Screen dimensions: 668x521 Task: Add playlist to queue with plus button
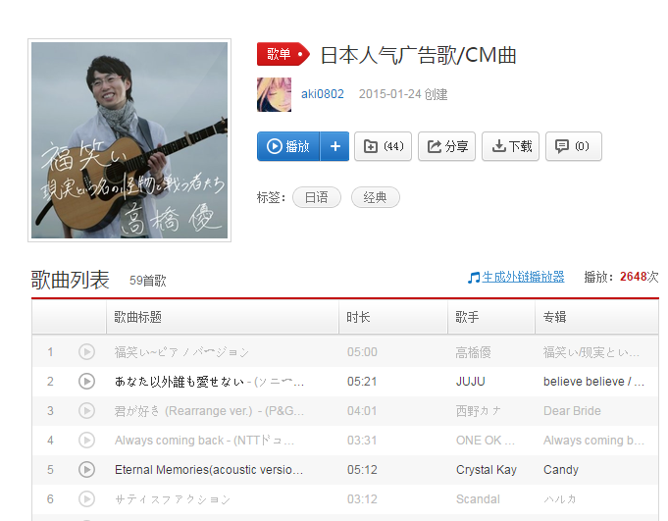(334, 146)
